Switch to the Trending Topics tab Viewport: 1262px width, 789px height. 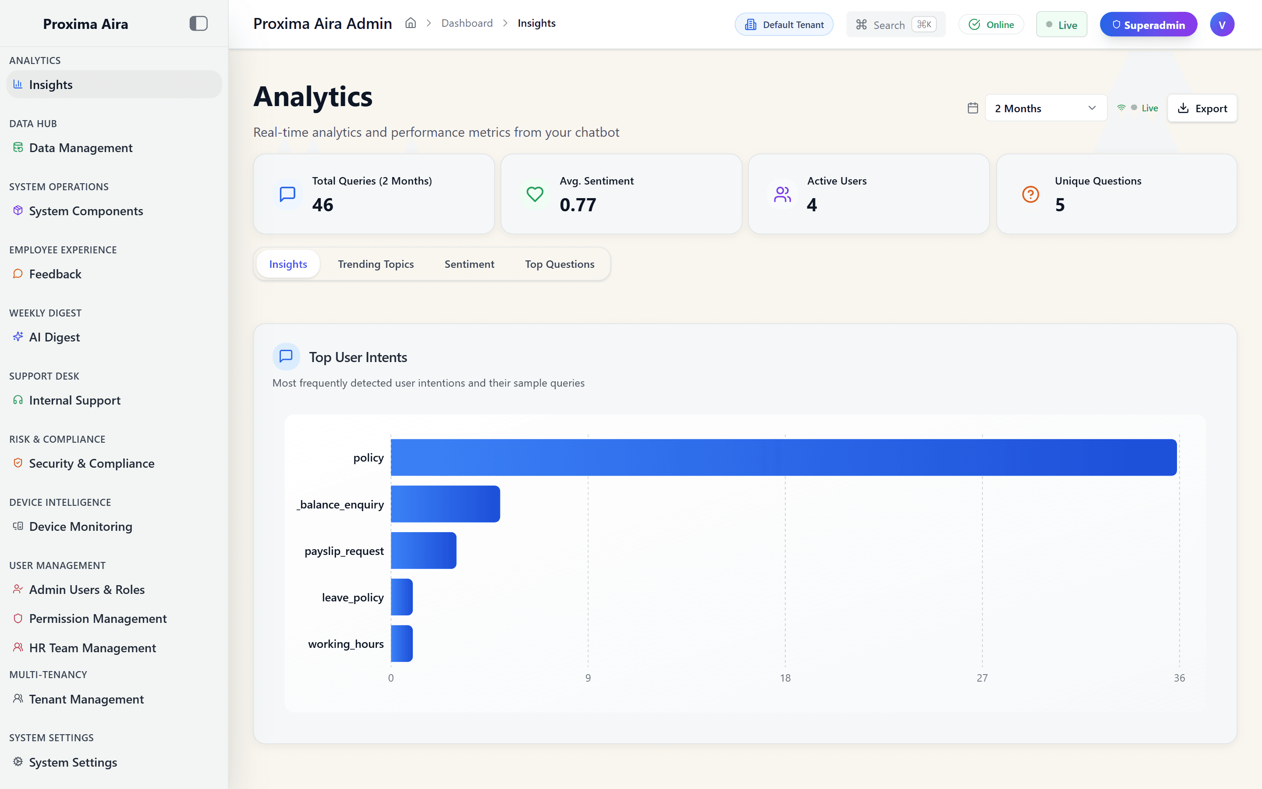[x=376, y=264]
